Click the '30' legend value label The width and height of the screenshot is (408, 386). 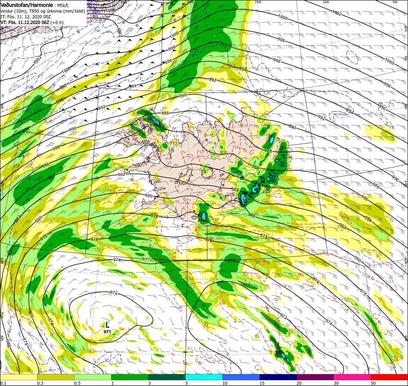tap(337, 383)
